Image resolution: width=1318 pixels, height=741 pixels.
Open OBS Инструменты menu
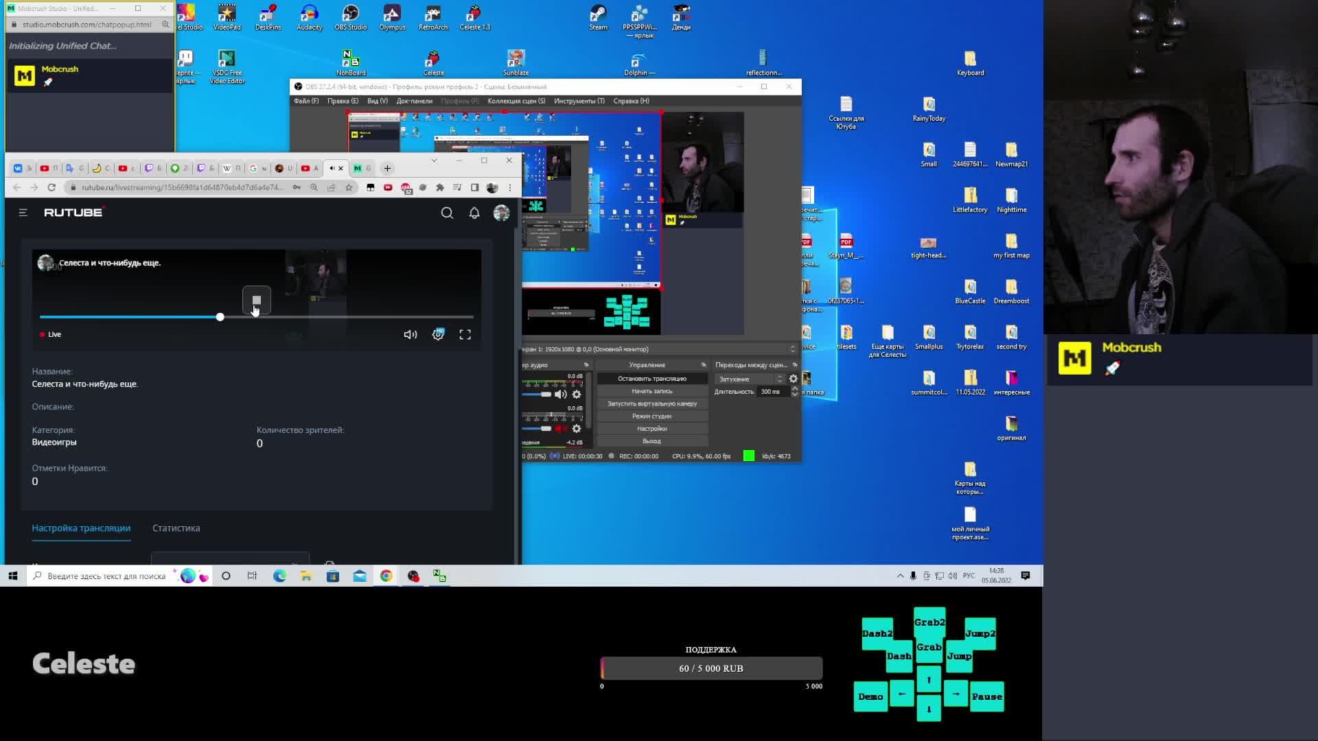579,101
